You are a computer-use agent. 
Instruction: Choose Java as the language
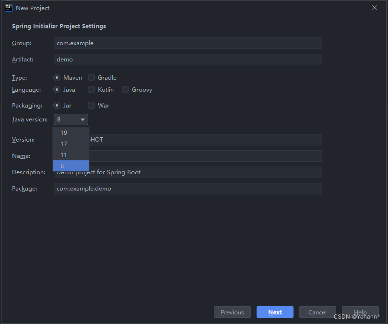point(64,90)
